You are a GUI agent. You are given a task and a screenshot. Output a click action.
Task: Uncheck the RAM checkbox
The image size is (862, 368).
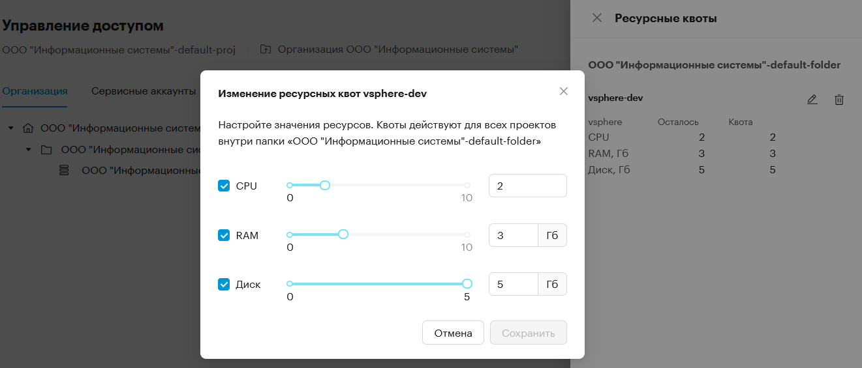pyautogui.click(x=224, y=235)
